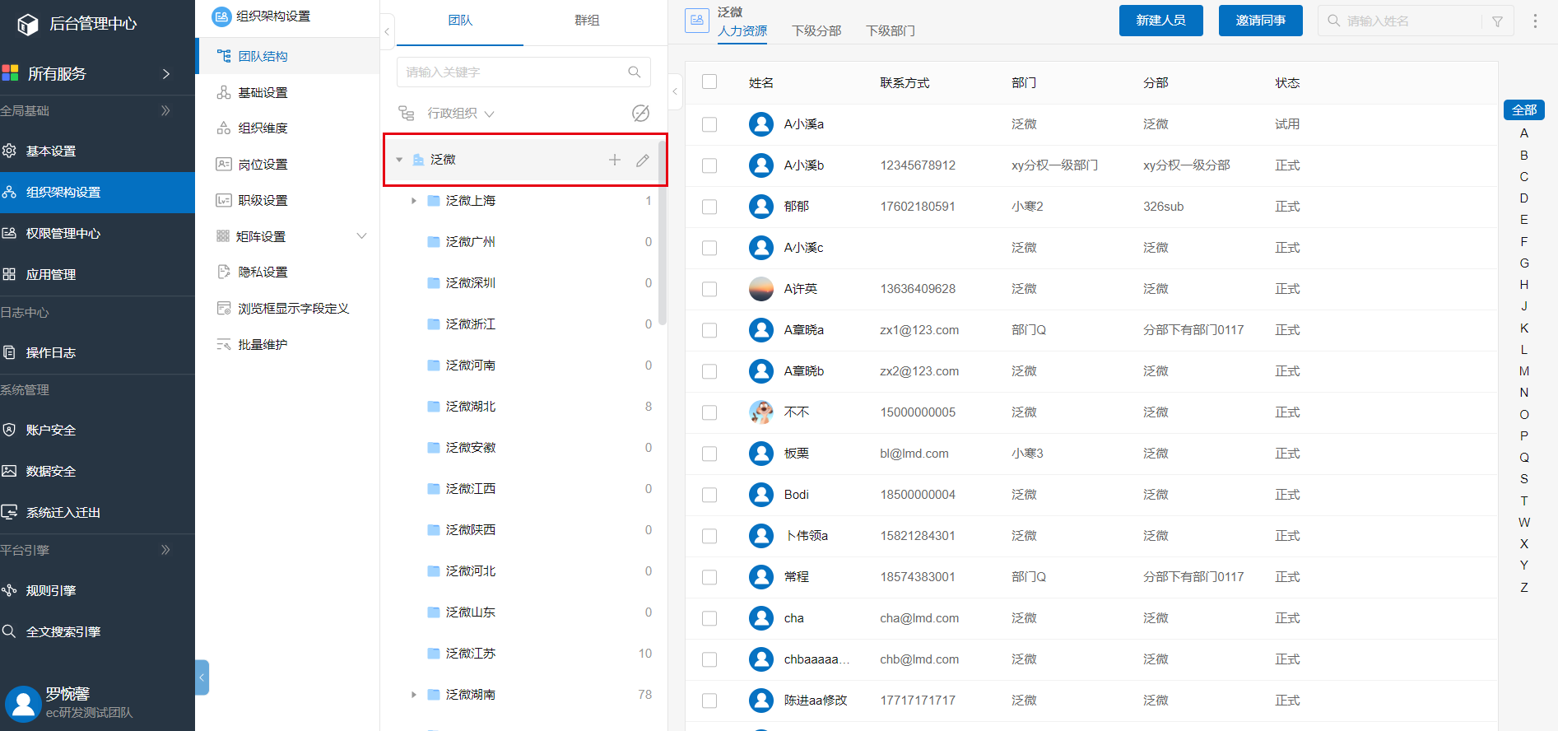The width and height of the screenshot is (1558, 731).
Task: Open the 行政组织 dropdown
Action: point(460,114)
